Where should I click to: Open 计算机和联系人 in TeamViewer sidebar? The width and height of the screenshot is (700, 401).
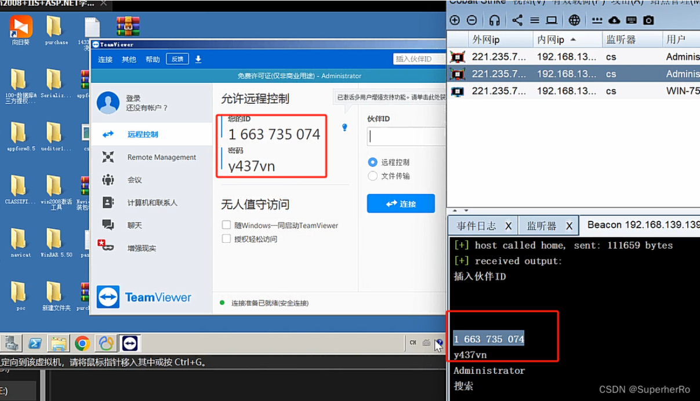click(151, 202)
